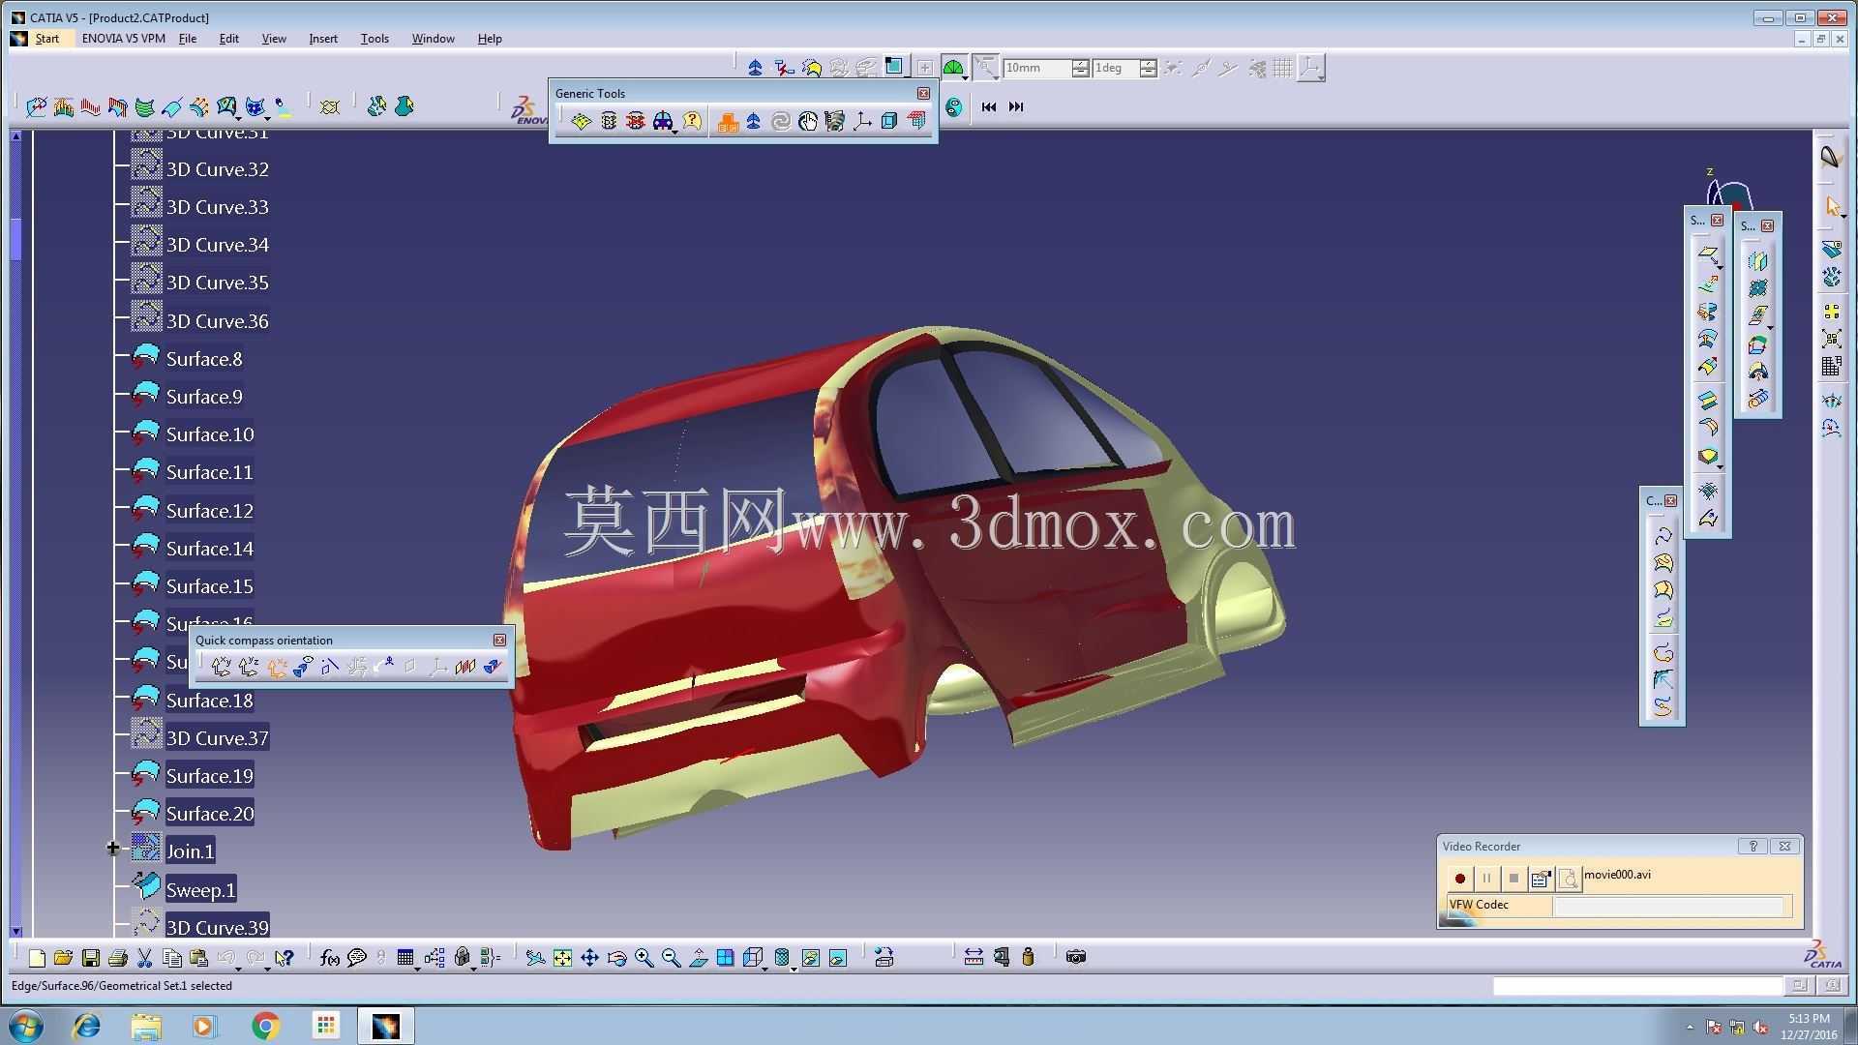Save the document with floppy icon

click(x=91, y=958)
